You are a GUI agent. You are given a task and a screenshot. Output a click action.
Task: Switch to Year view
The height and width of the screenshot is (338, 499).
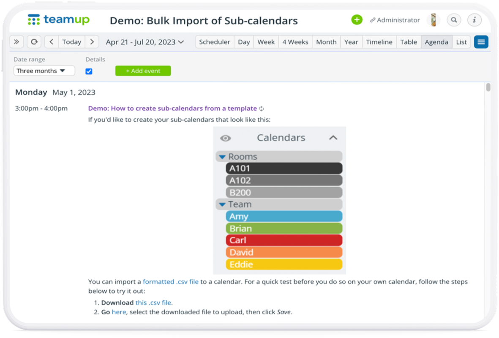tap(351, 42)
